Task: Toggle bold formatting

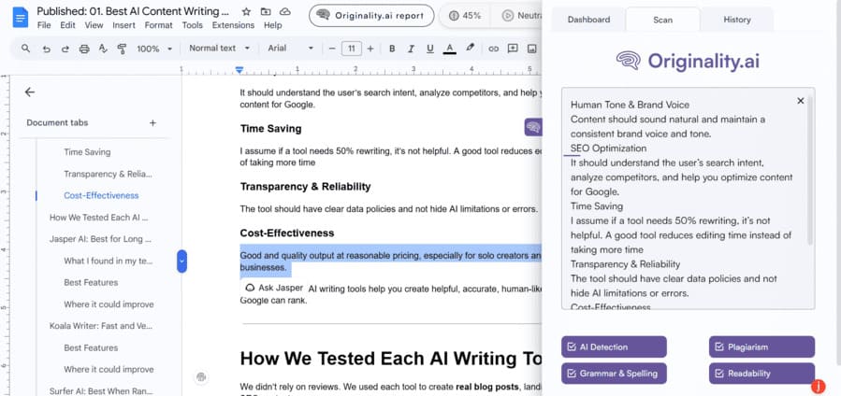Action: 392,49
